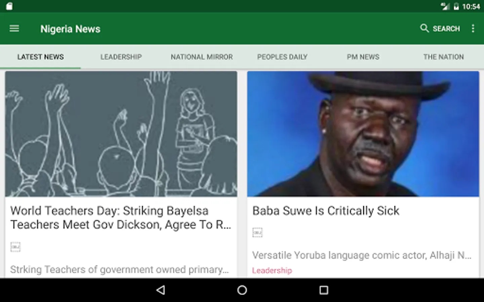484x302 pixels.
Task: Tap the SD card notification icon
Action: point(9,6)
